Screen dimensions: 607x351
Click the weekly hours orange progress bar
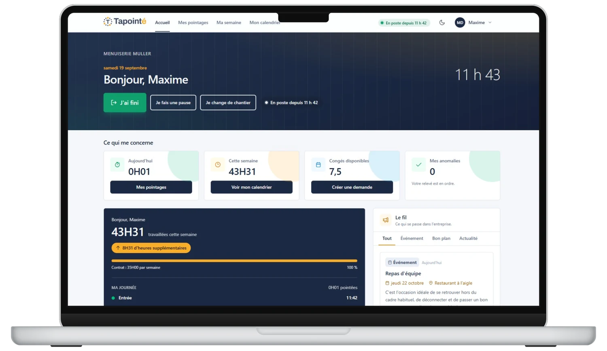pyautogui.click(x=234, y=261)
